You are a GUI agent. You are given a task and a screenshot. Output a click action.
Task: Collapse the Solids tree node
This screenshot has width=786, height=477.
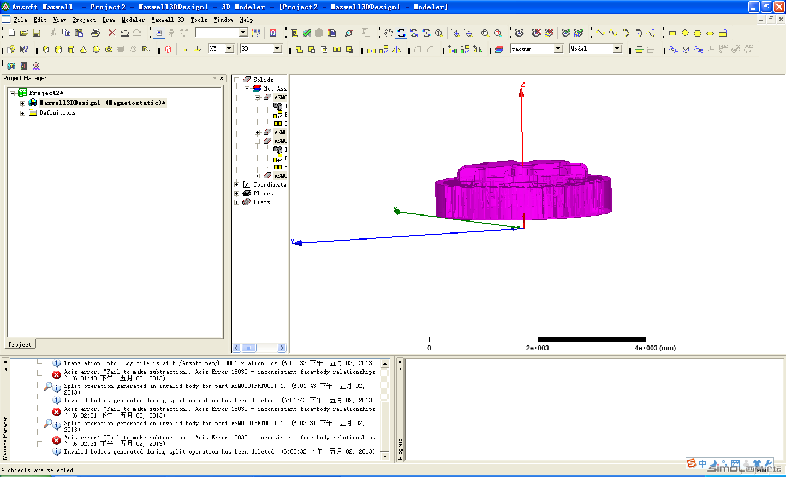[237, 80]
